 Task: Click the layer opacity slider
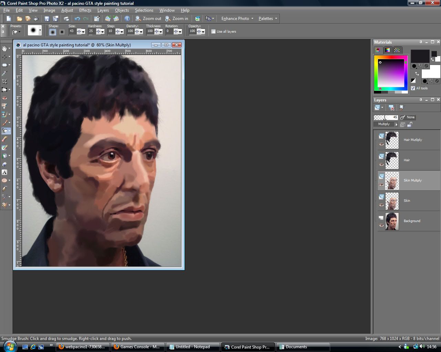[x=386, y=117]
